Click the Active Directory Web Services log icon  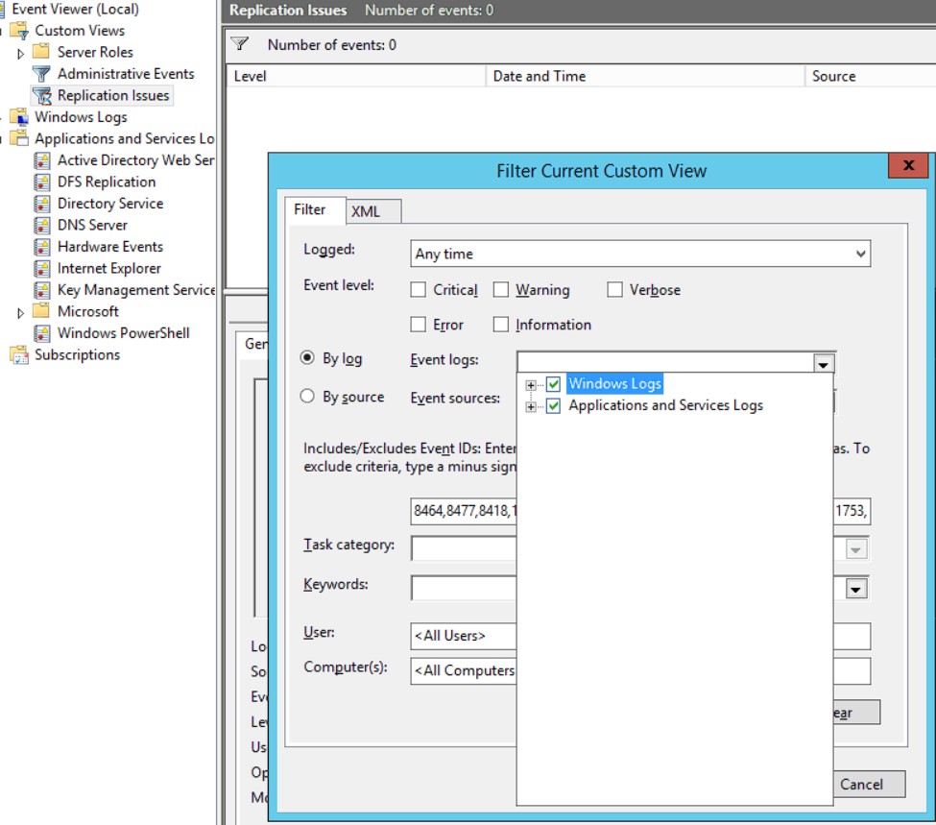(x=42, y=160)
